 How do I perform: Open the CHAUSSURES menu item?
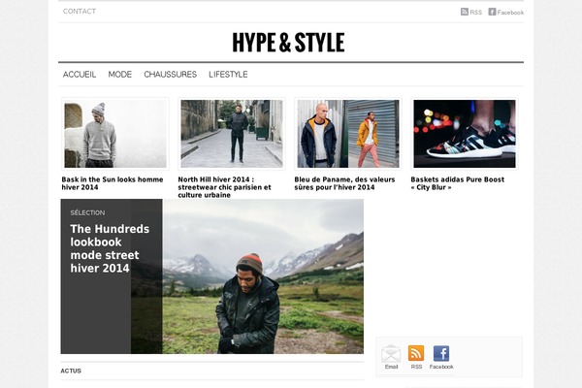coord(171,75)
